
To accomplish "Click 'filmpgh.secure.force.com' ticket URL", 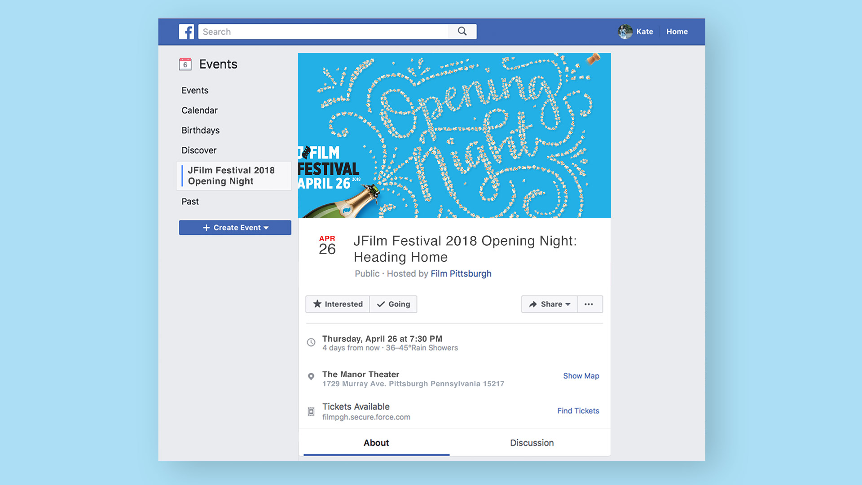I will pyautogui.click(x=366, y=417).
